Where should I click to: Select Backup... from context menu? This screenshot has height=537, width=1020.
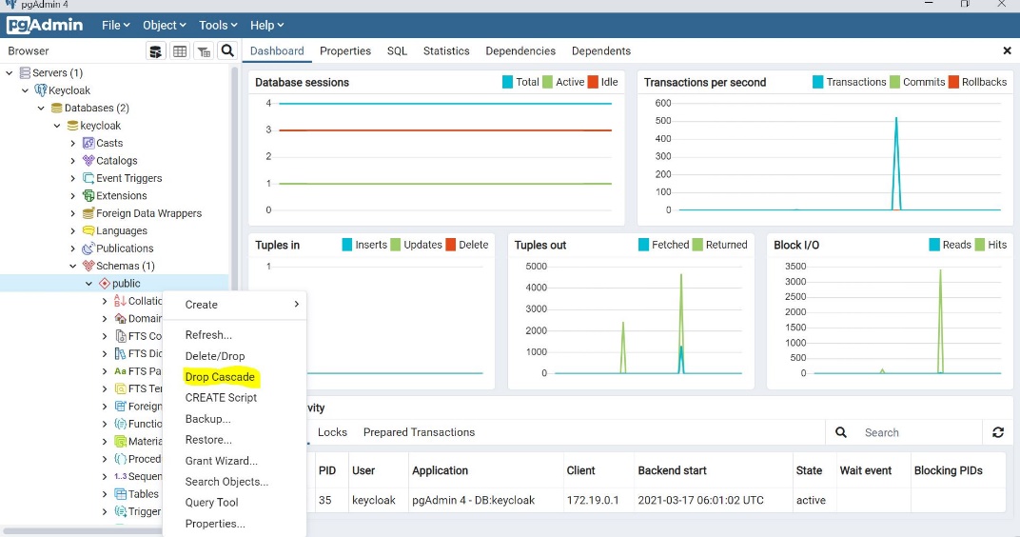pyautogui.click(x=207, y=419)
